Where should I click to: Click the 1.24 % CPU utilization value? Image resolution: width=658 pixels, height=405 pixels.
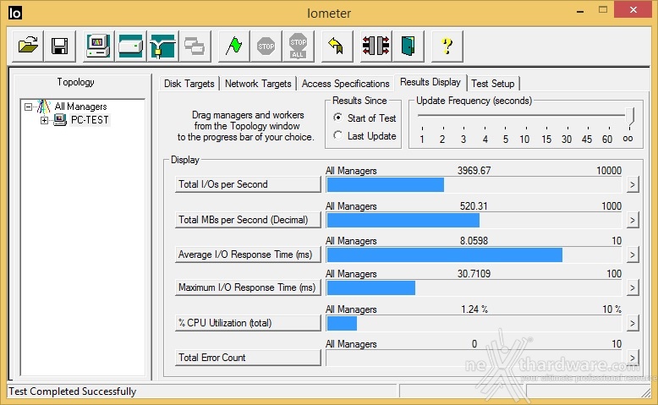click(x=474, y=309)
